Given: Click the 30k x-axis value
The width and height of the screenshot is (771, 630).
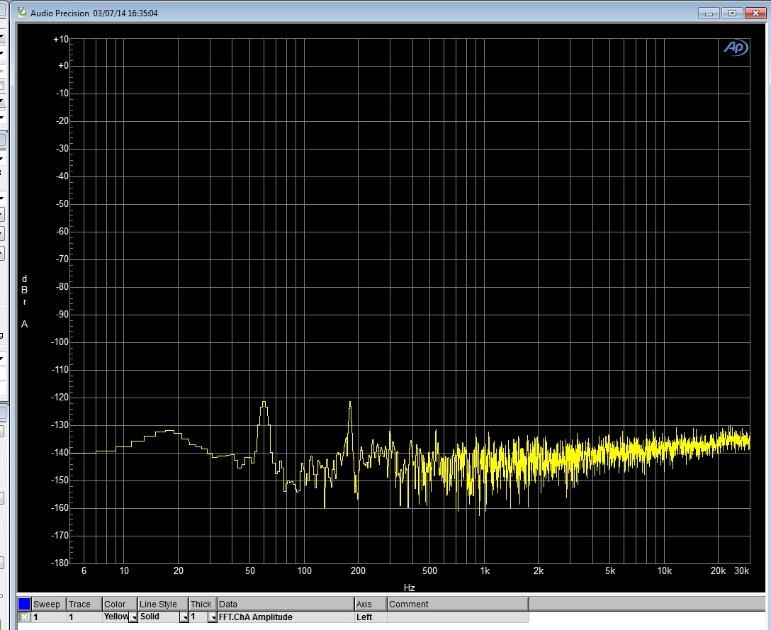Looking at the screenshot, I should coord(741,570).
